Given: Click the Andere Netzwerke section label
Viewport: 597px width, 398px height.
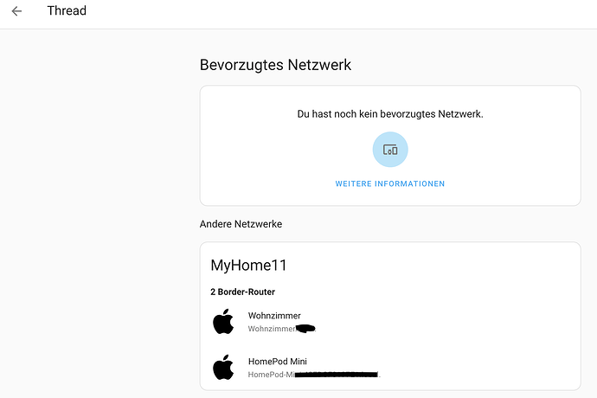Looking at the screenshot, I should (241, 224).
